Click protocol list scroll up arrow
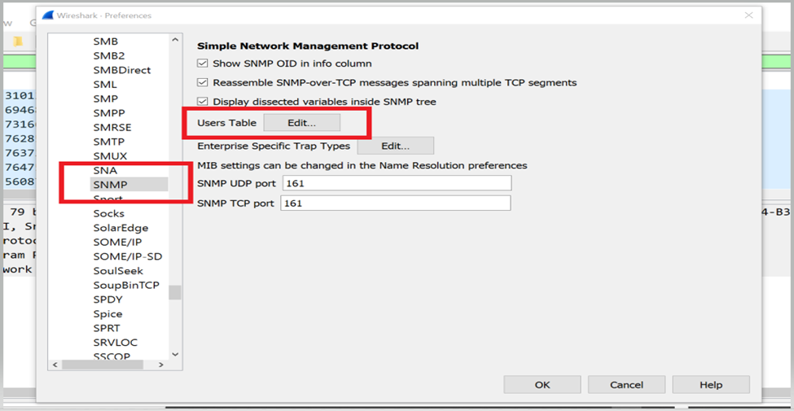Image resolution: width=794 pixels, height=411 pixels. click(175, 40)
